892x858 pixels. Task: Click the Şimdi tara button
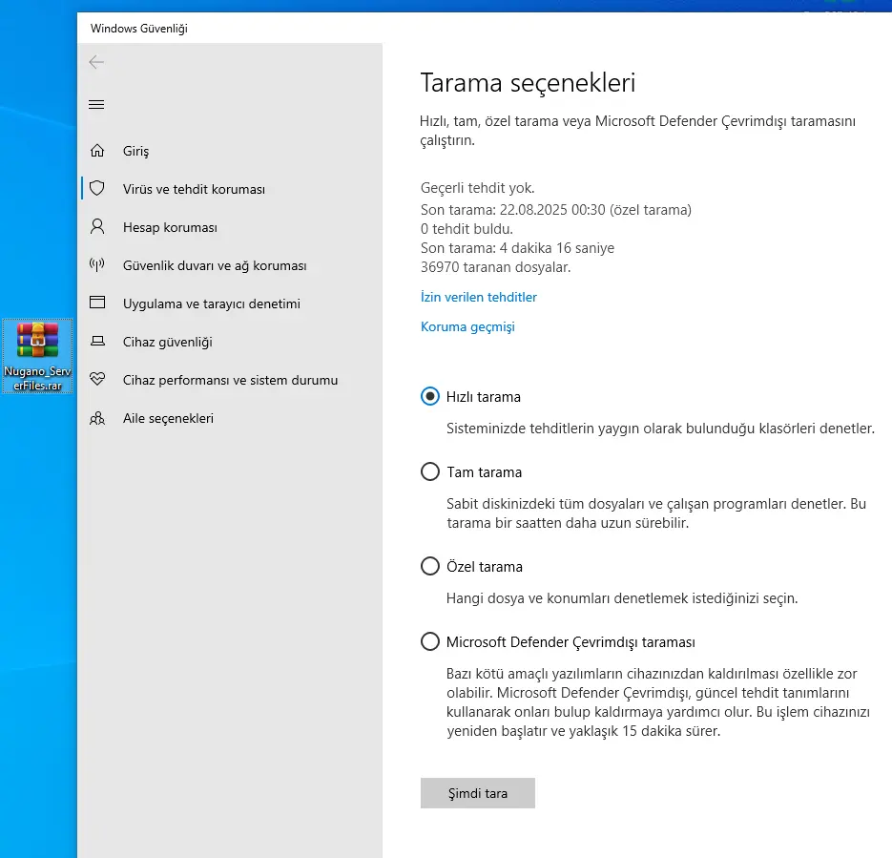(x=478, y=793)
